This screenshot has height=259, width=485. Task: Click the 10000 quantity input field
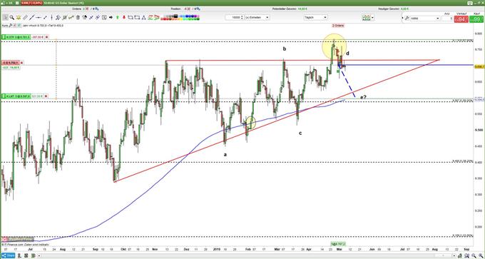233,18
